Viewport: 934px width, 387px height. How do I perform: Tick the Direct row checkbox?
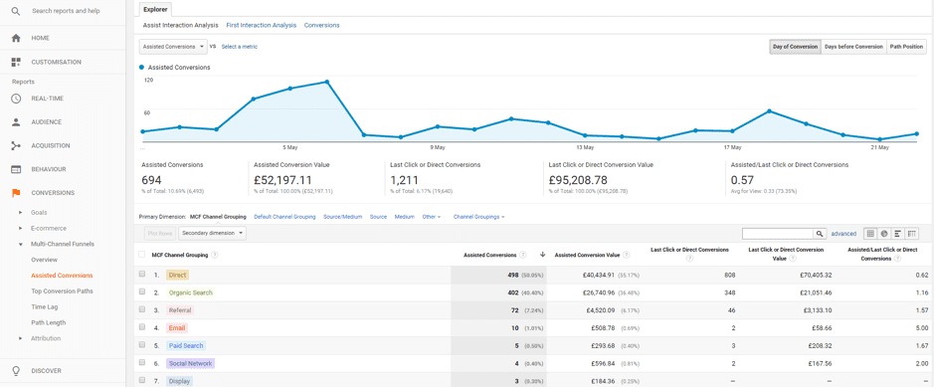[x=142, y=275]
